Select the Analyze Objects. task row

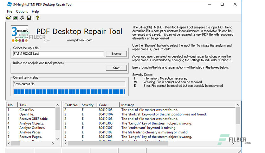point(31,123)
